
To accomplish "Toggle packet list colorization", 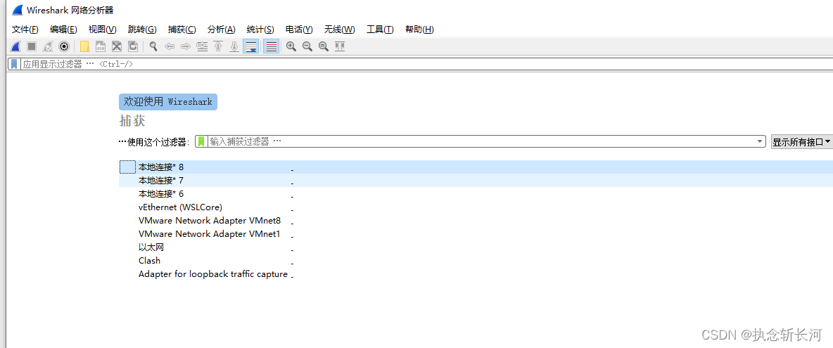I will click(x=271, y=46).
